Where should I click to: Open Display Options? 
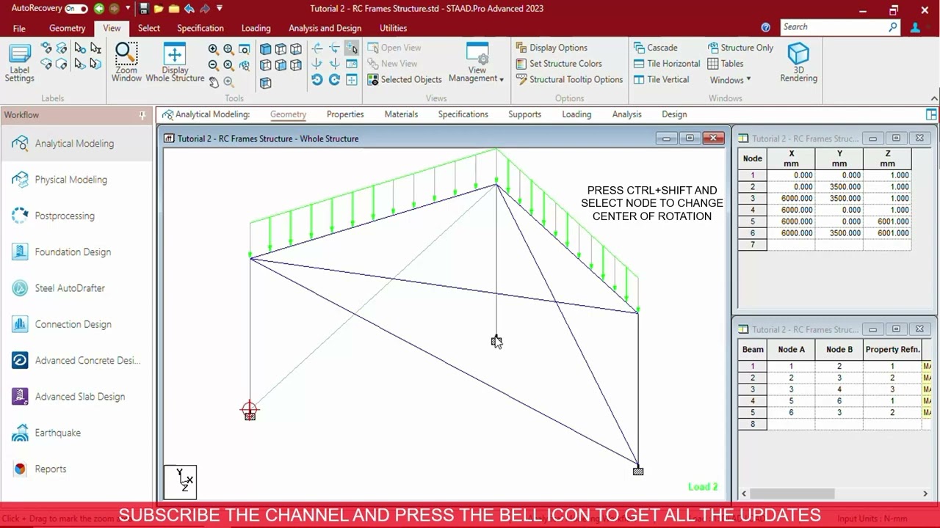[x=552, y=48]
